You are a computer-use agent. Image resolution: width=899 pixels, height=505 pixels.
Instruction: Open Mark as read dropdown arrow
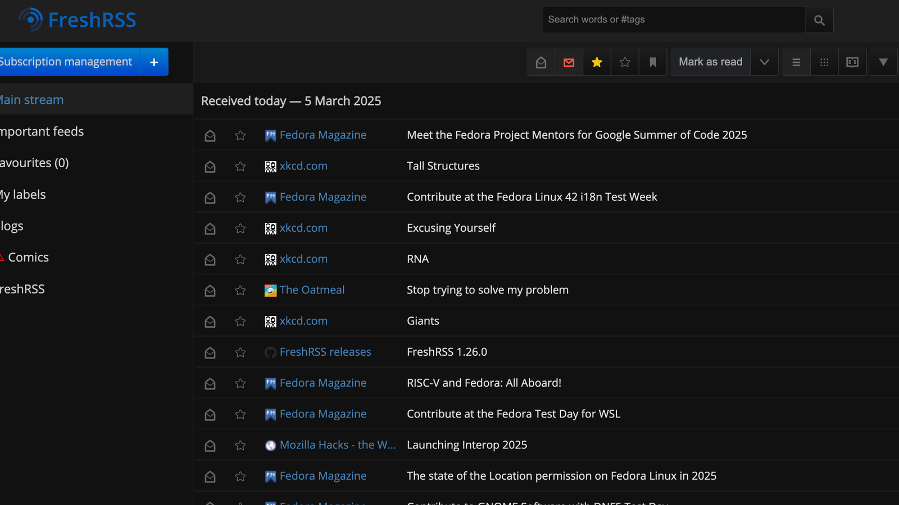coord(764,62)
